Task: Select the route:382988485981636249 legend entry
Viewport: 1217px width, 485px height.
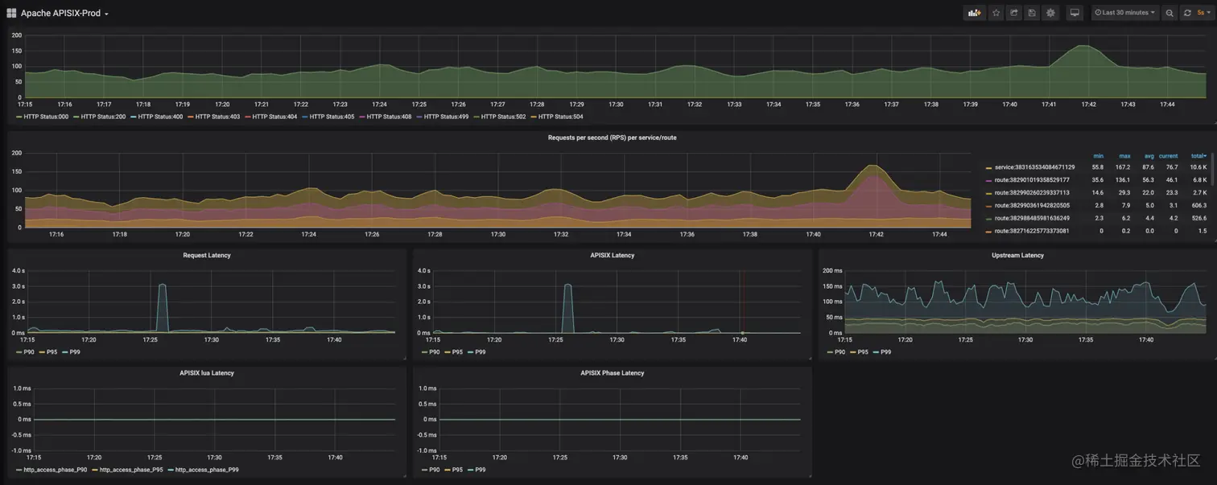Action: (x=1032, y=218)
